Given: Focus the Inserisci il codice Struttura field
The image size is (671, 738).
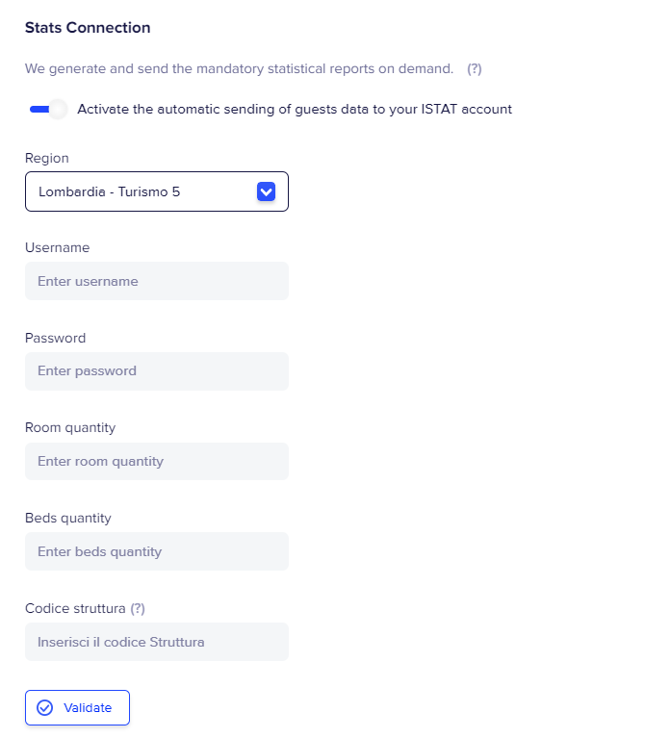Looking at the screenshot, I should pos(157,642).
